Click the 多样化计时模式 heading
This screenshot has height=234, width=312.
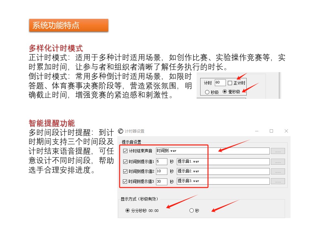(x=56, y=48)
